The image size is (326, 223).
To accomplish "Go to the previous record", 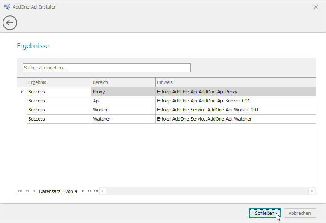I will pyautogui.click(x=34, y=191).
